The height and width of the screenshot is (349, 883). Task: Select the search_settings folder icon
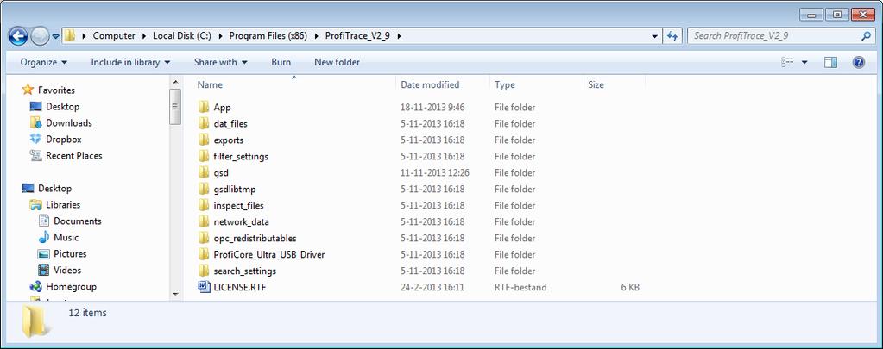(204, 271)
